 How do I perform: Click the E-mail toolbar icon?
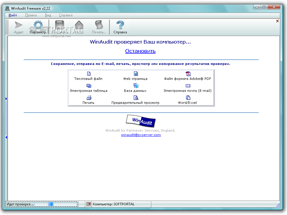click(x=79, y=27)
